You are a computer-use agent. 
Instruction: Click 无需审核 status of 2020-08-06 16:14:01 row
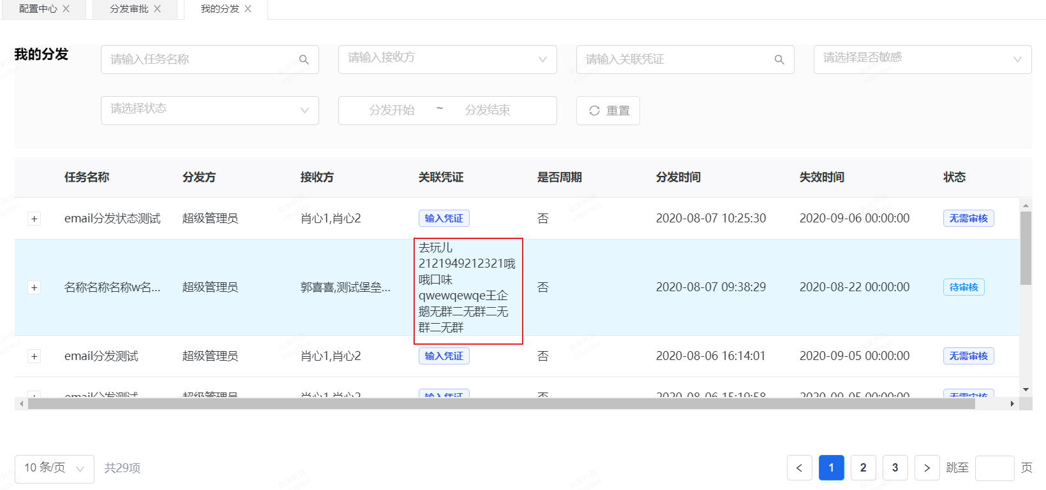pyautogui.click(x=969, y=356)
